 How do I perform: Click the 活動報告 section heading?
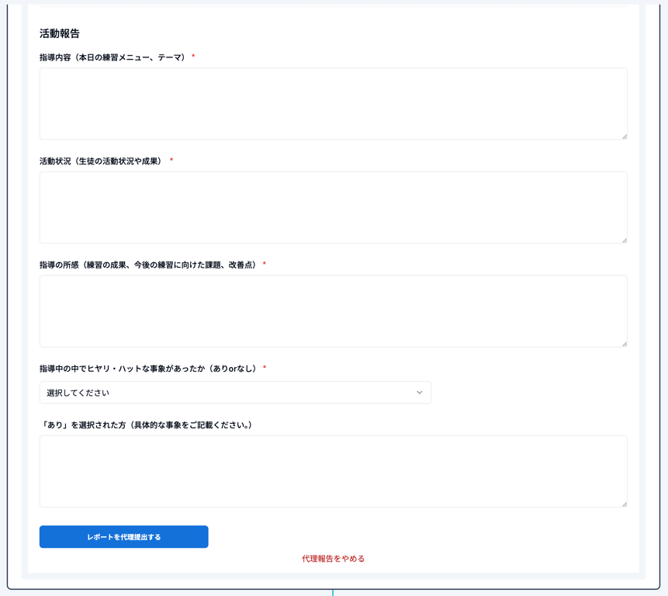click(60, 33)
